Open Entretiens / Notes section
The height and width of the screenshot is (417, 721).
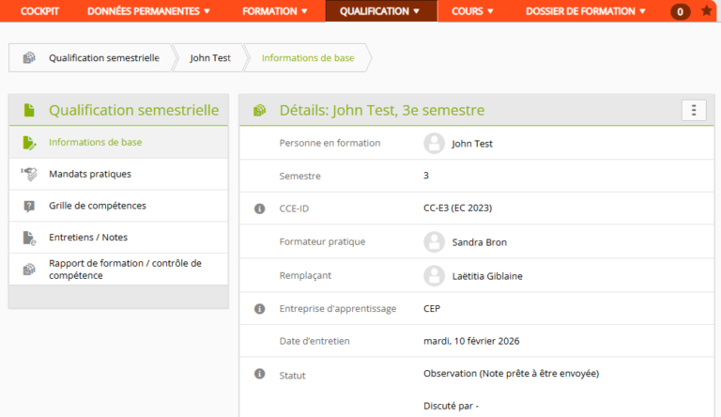click(118, 238)
